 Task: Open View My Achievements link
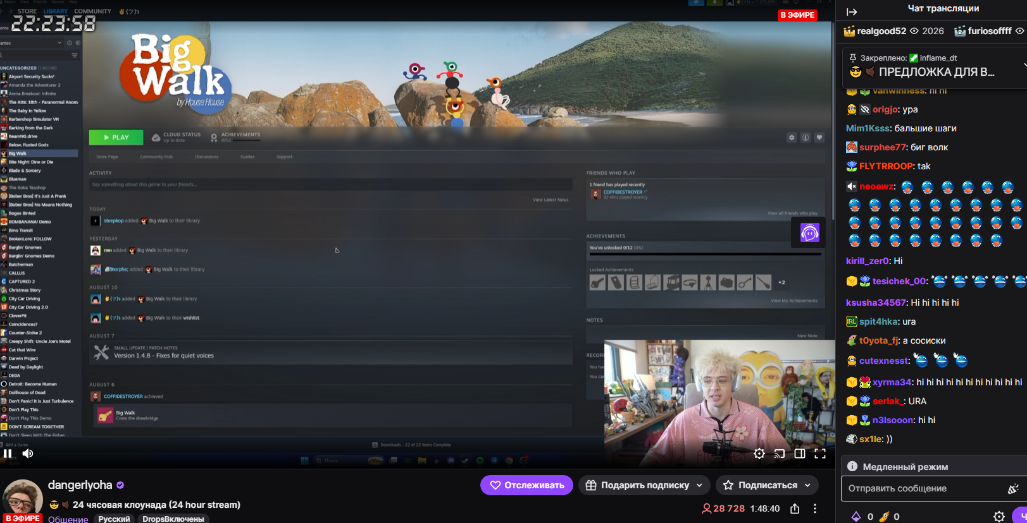[x=794, y=301]
